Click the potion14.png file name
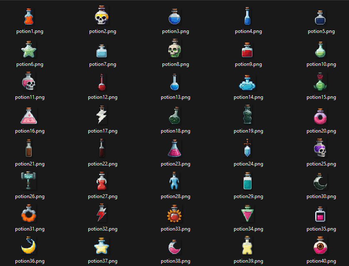Image resolution: width=349 pixels, height=266 pixels. point(248,98)
